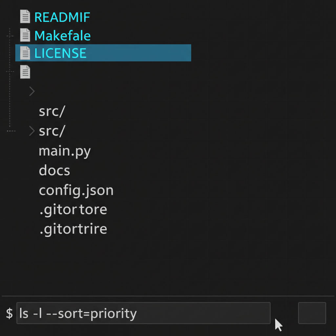The image size is (336, 336).
Task: Open the docs entry
Action: point(54,170)
